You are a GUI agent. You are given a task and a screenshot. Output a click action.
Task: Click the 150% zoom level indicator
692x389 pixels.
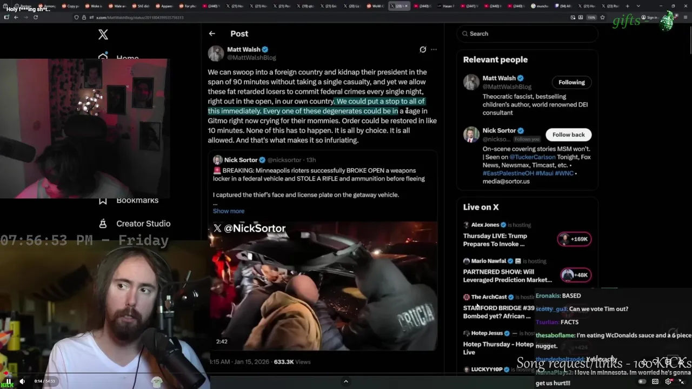591,17
